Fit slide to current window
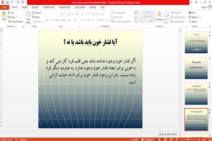 (210, 140)
